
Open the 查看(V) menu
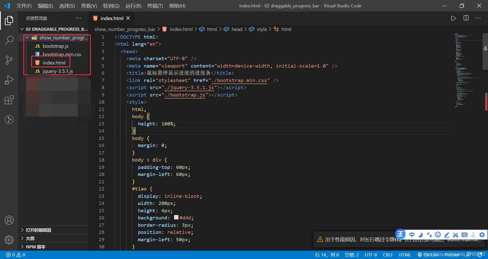pyautogui.click(x=89, y=6)
